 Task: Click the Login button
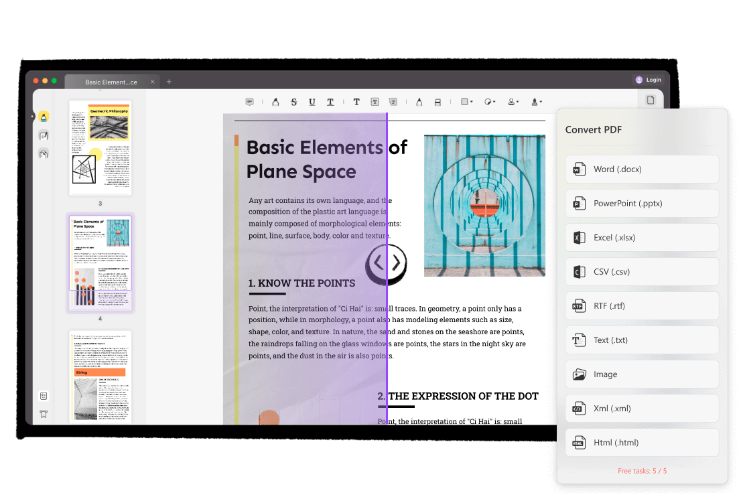click(x=648, y=79)
